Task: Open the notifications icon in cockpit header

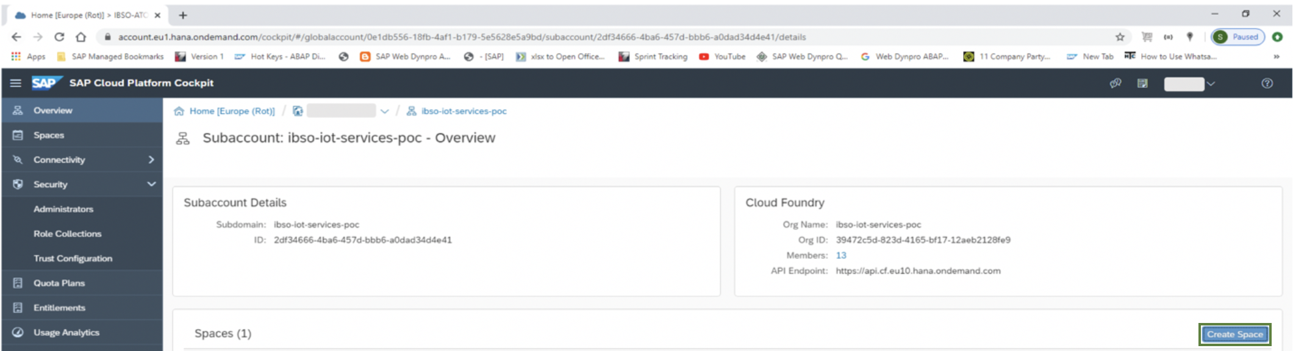Action: click(x=1116, y=83)
